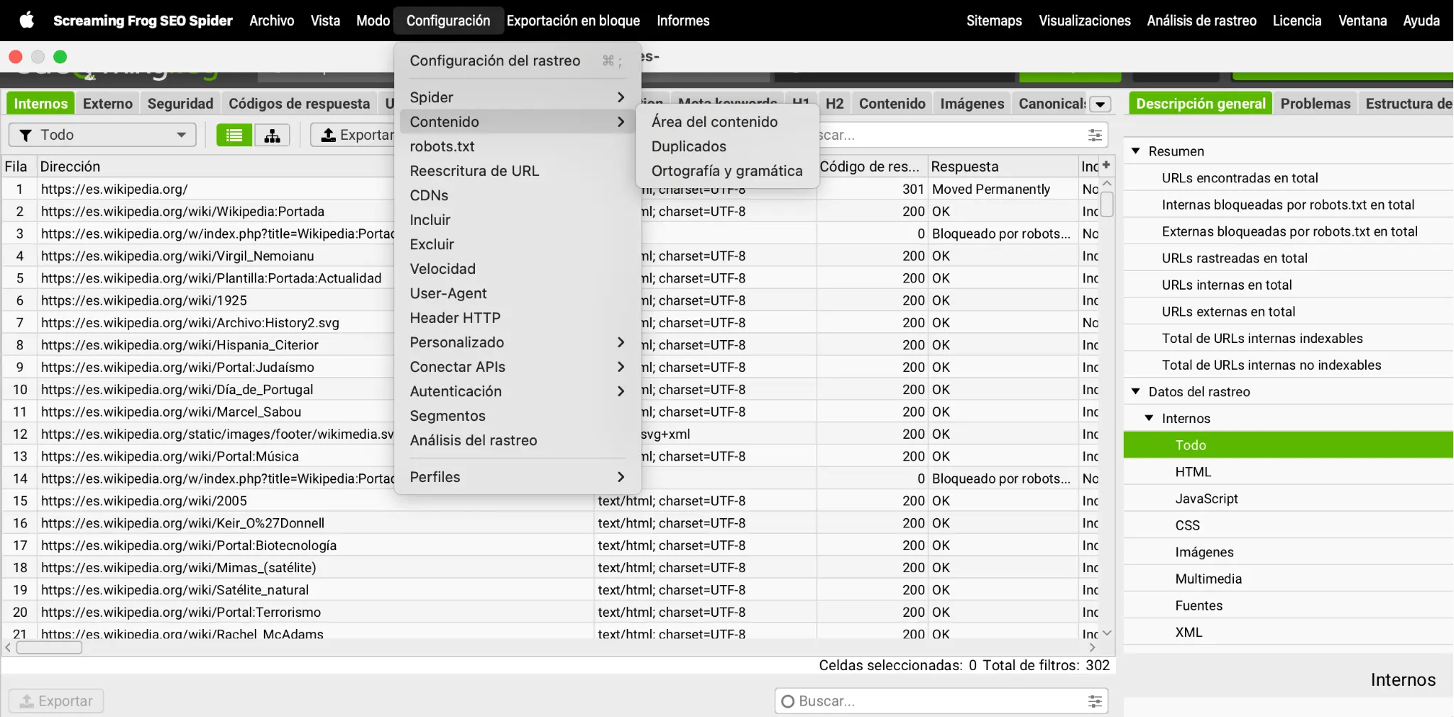Open the Todo filter dropdown
Screen dimensions: 1454x717
tap(103, 135)
